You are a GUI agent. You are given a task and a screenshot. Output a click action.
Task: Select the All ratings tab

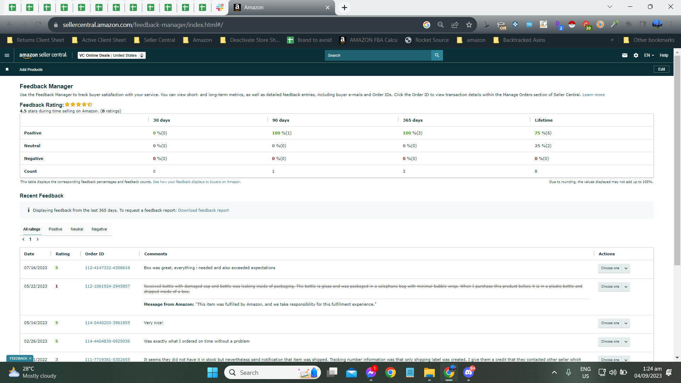(x=32, y=229)
